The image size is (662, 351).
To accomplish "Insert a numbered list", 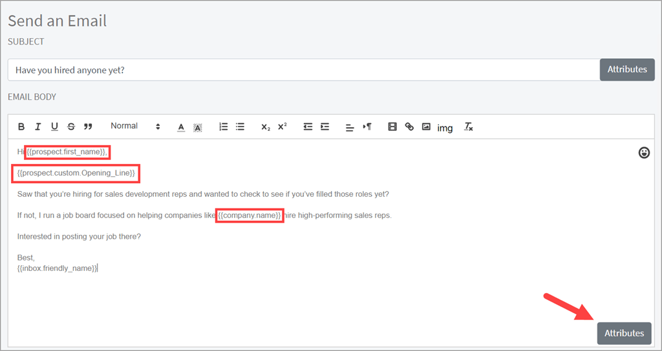I will point(224,127).
